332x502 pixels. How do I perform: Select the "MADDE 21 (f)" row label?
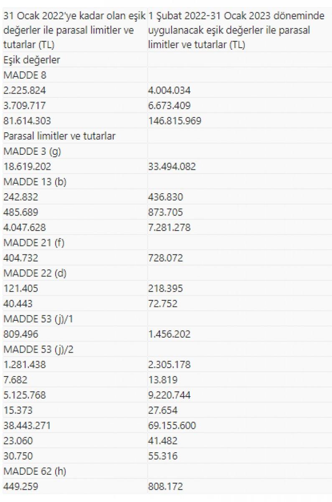coord(33,243)
